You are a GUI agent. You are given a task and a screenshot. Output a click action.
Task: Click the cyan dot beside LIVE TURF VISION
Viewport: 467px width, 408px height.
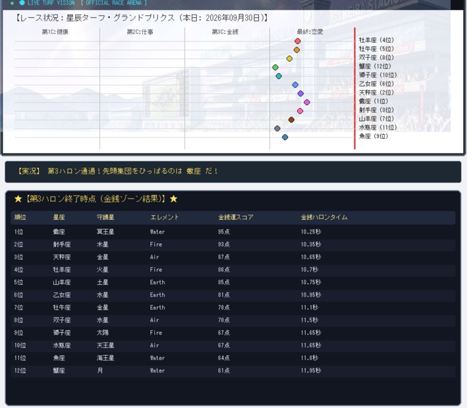[x=22, y=3]
